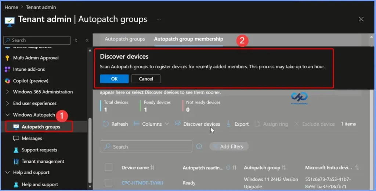Screen dimensions: 376x191
Task: Click the up-down arrows beside sidebar search
Action: (x=76, y=40)
